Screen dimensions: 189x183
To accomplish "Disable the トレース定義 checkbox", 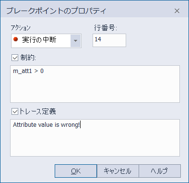I will (15, 111).
